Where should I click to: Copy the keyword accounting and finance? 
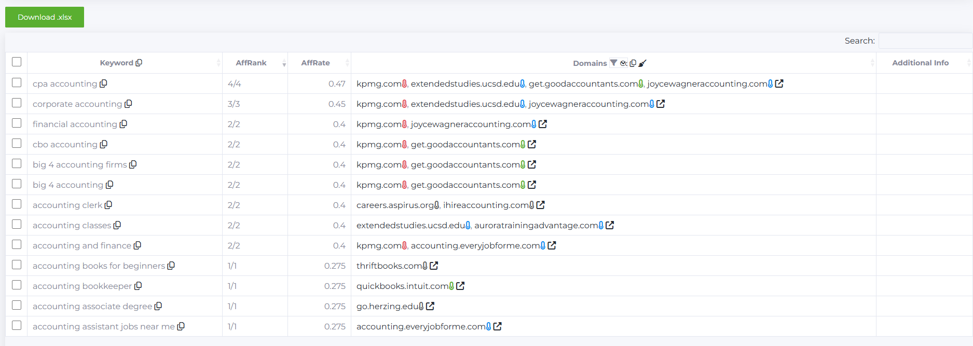click(x=138, y=245)
